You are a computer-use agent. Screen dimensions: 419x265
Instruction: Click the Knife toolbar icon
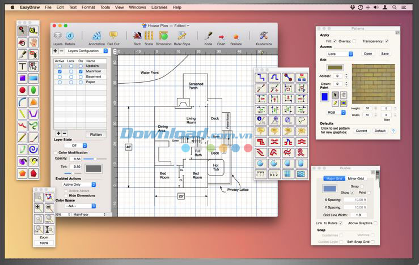pyautogui.click(x=208, y=36)
